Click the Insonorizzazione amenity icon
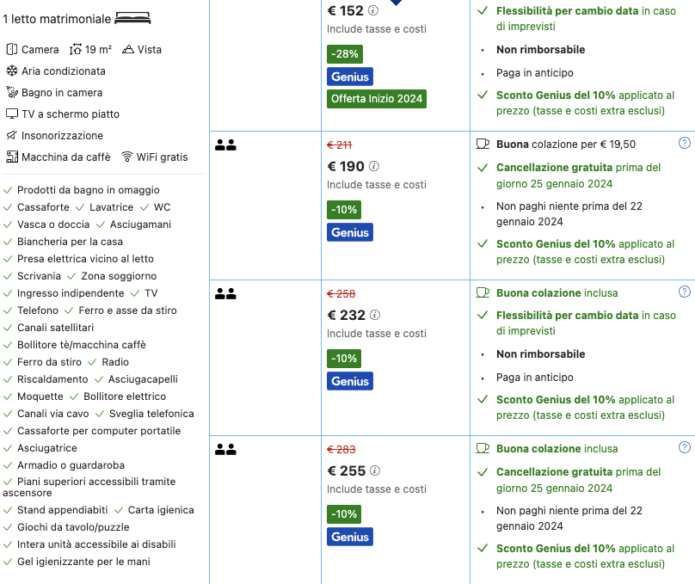695x584 pixels. 12,136
